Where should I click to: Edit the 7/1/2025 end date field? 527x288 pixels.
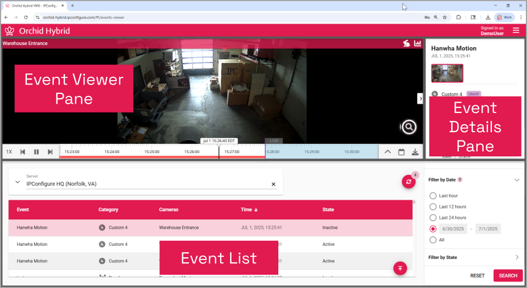[x=488, y=229]
